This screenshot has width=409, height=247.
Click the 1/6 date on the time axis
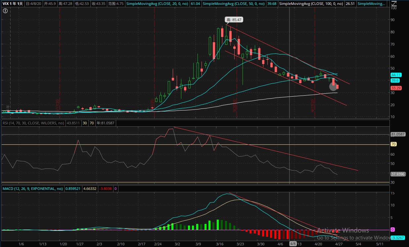click(21, 244)
